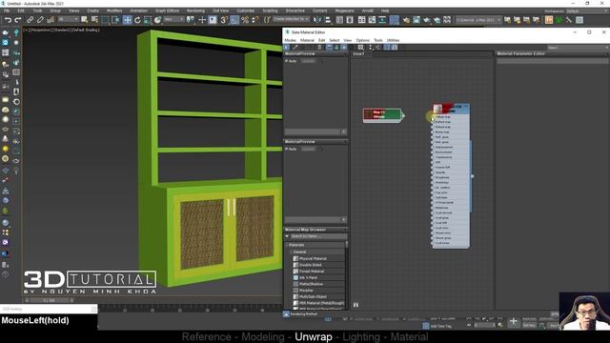Select Multi/Sub-Object in the browser list
The image size is (610, 343).
tap(313, 296)
